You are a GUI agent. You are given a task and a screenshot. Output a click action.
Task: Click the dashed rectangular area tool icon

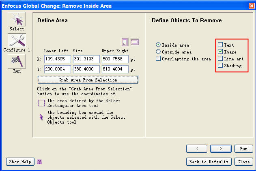(41, 103)
